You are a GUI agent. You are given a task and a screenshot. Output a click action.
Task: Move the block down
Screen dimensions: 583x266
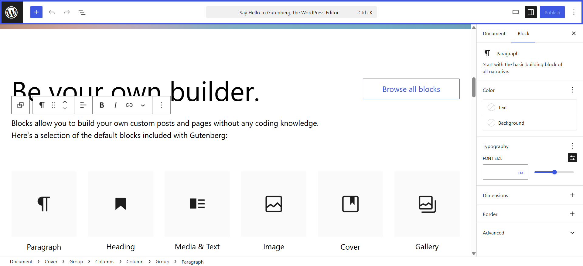(65, 108)
